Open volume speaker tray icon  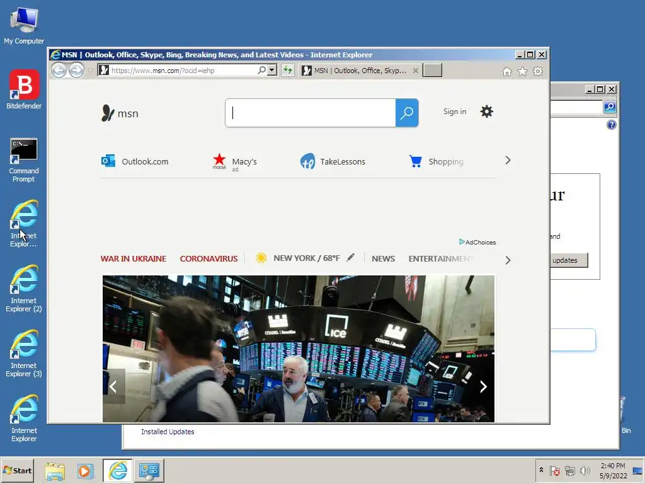click(x=585, y=470)
